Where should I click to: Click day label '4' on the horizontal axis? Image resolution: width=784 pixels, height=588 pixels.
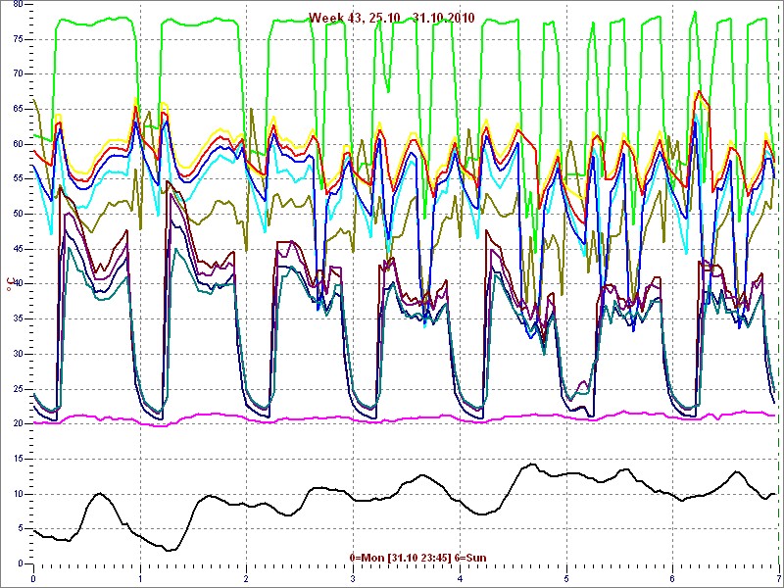460,579
